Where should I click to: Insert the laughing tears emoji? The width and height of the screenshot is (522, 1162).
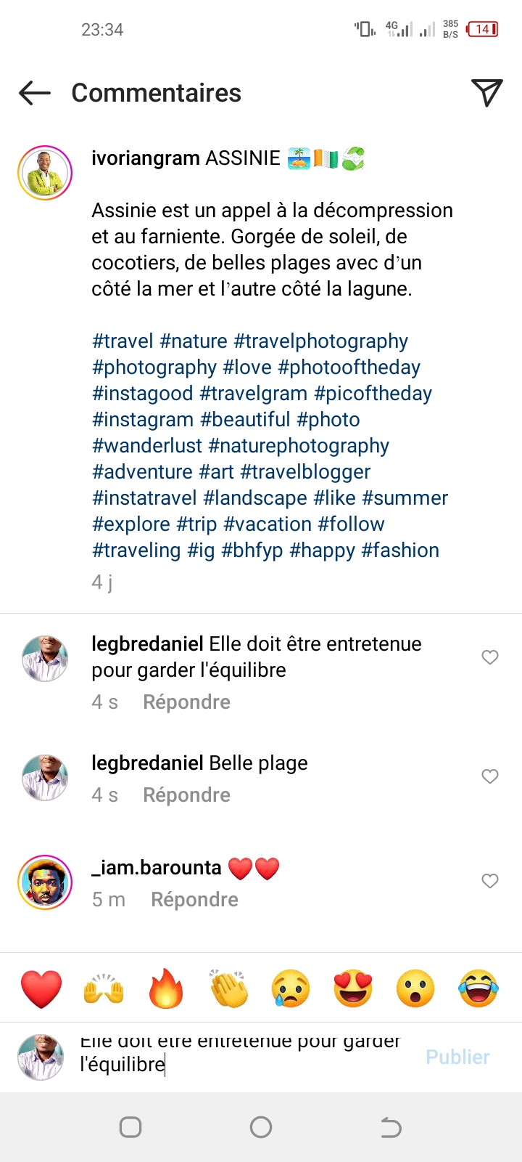click(x=478, y=989)
